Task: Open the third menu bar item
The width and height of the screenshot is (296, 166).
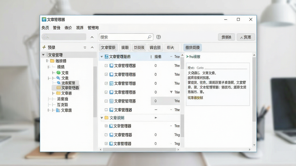Action: coord(68,28)
